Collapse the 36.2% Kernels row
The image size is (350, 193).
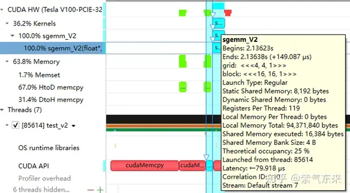[x=7, y=23]
